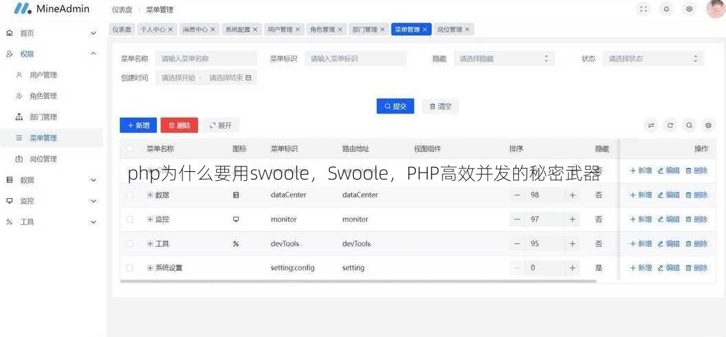Open the 状态 filter dropdown

(x=653, y=58)
